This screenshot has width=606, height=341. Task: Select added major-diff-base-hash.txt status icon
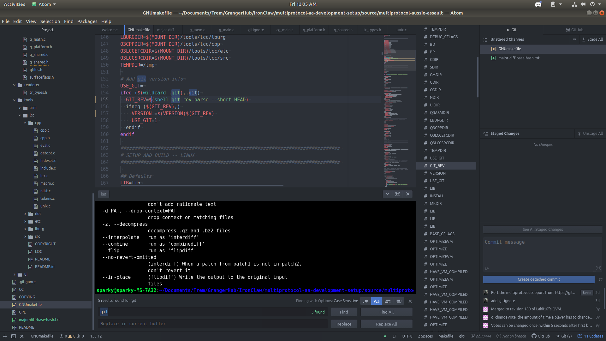[x=494, y=58]
